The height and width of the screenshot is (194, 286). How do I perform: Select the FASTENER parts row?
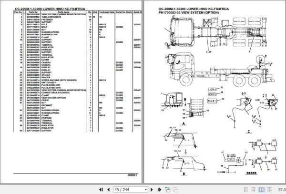[77, 20]
